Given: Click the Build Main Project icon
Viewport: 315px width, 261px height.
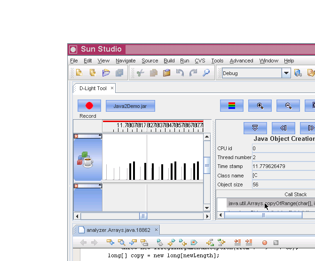Looking at the screenshot, I should 298,73.
